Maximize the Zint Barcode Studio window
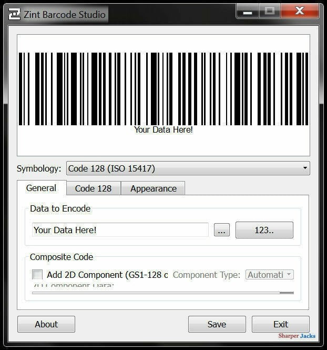327x350 pixels. tap(270, 11)
